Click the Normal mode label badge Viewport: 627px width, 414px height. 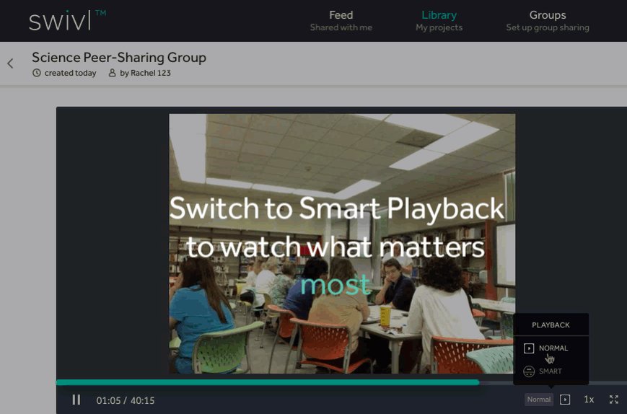[x=539, y=400]
